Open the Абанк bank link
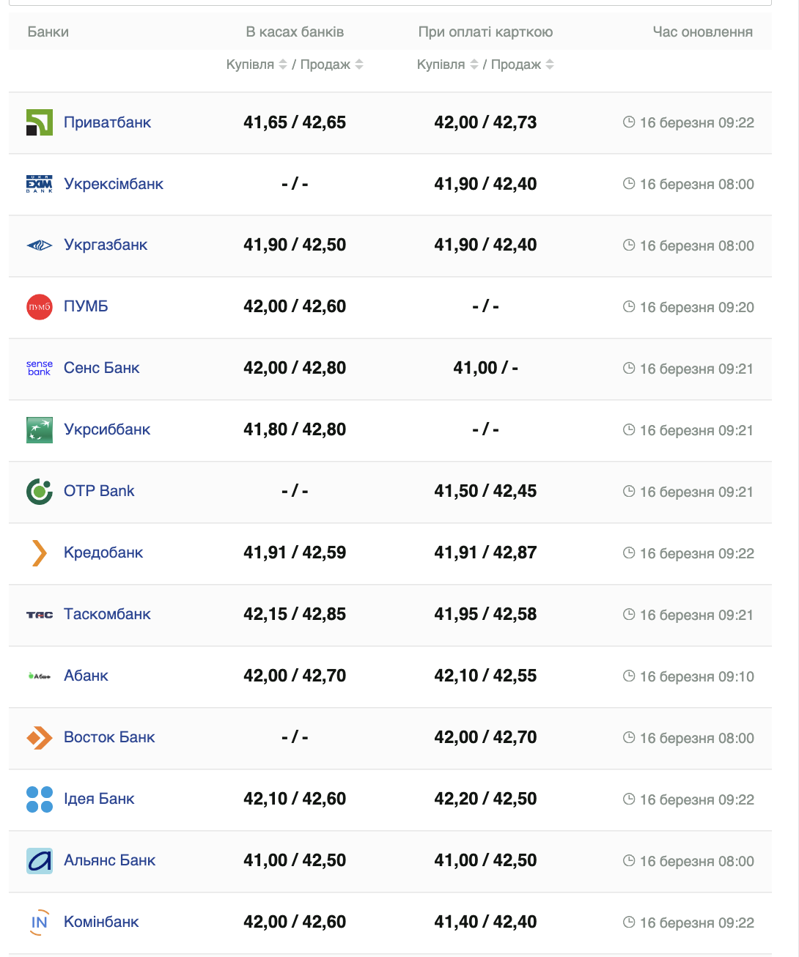The height and width of the screenshot is (957, 799). coord(86,676)
